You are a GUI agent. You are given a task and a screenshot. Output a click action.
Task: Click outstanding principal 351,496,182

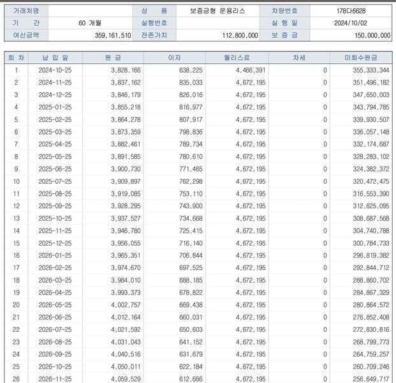[371, 82]
